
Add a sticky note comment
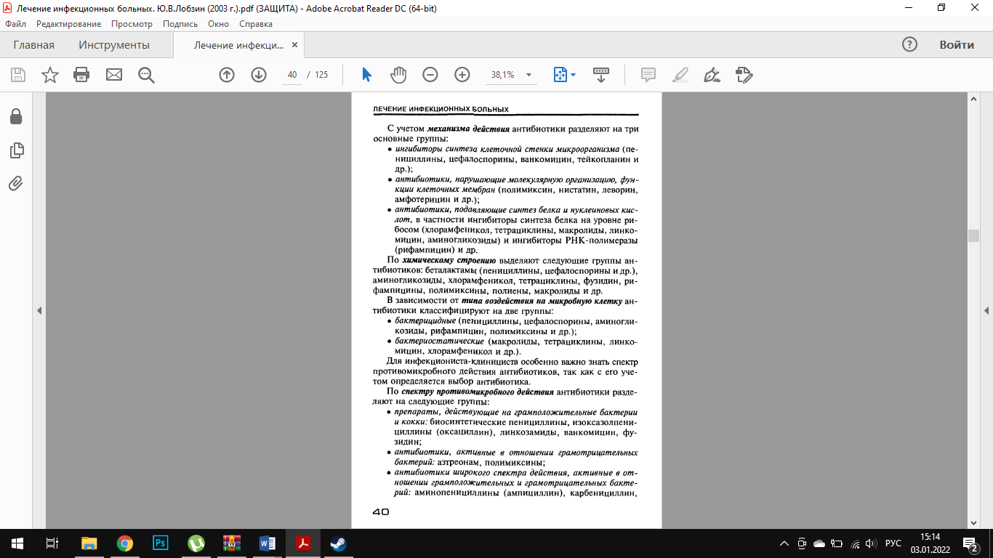[x=648, y=75]
